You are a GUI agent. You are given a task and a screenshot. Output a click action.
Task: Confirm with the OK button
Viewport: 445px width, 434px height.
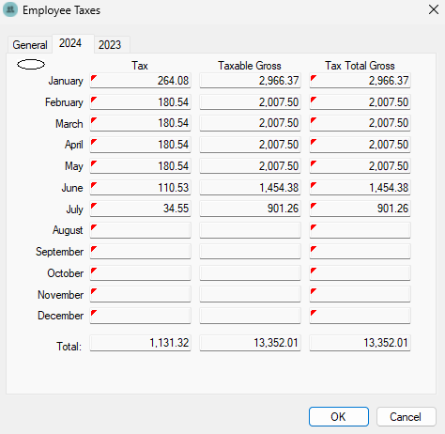click(339, 417)
